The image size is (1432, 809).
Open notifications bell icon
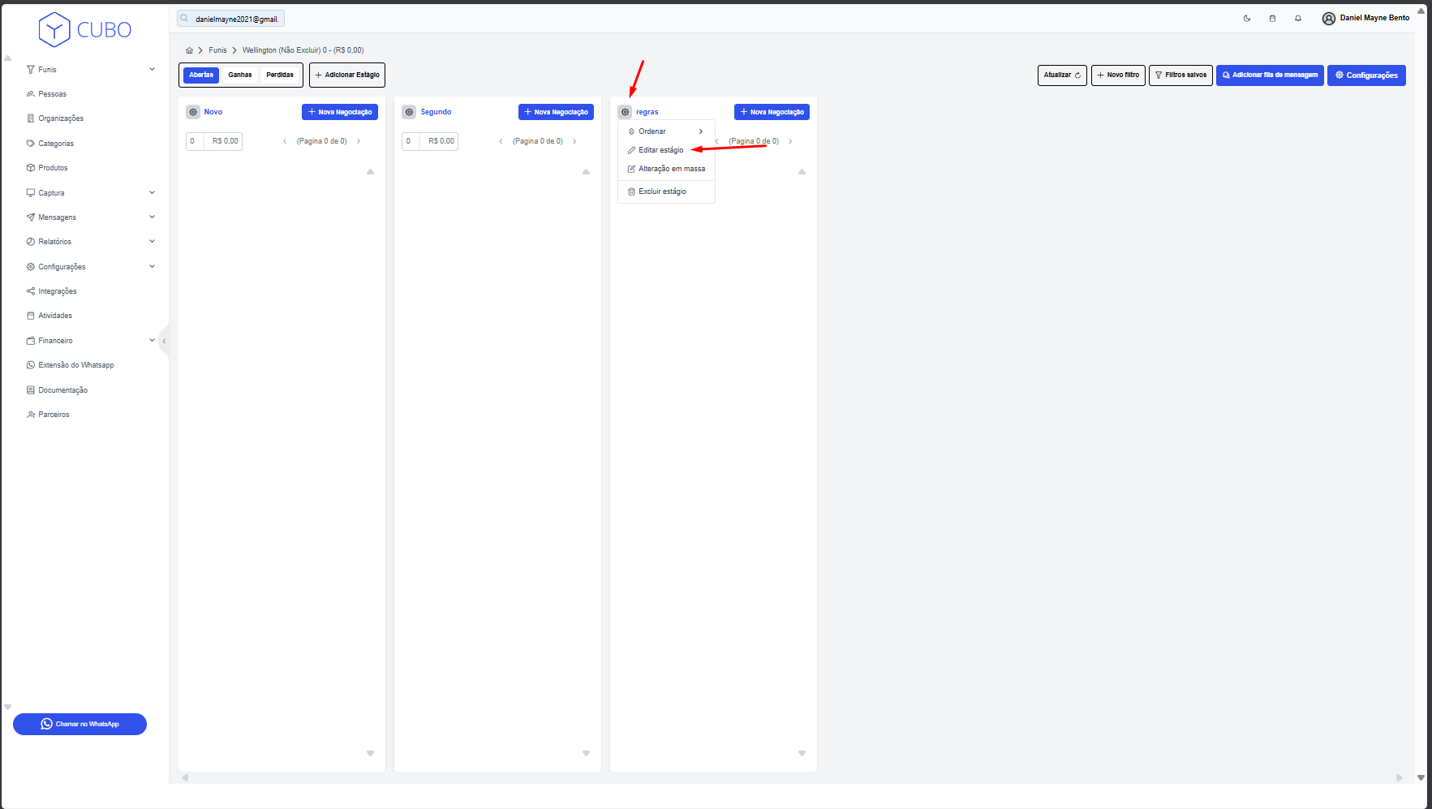1298,18
